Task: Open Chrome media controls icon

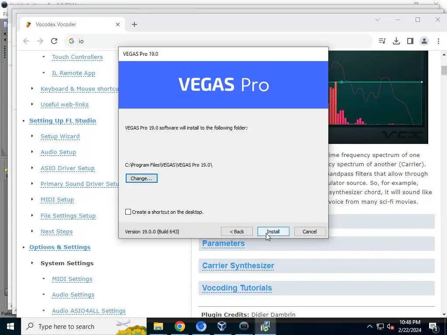Action: (382, 41)
